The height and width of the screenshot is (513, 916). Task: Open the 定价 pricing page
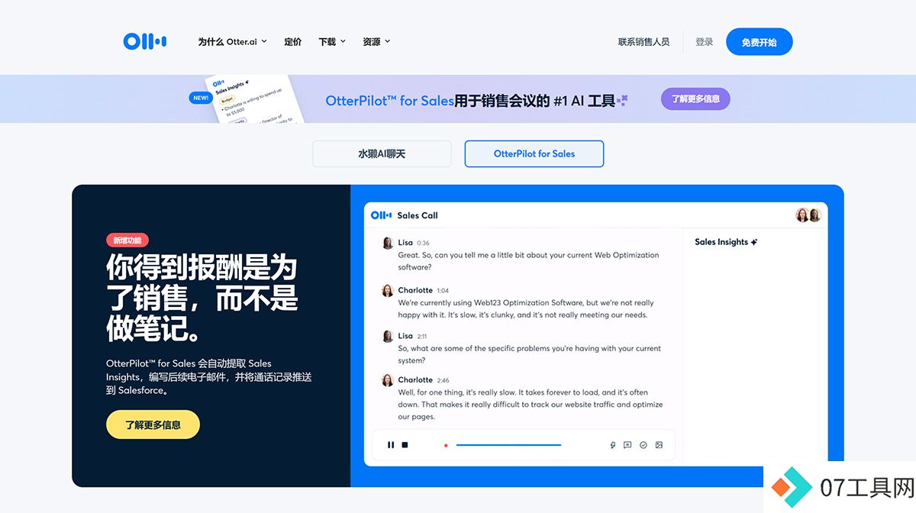(x=293, y=41)
